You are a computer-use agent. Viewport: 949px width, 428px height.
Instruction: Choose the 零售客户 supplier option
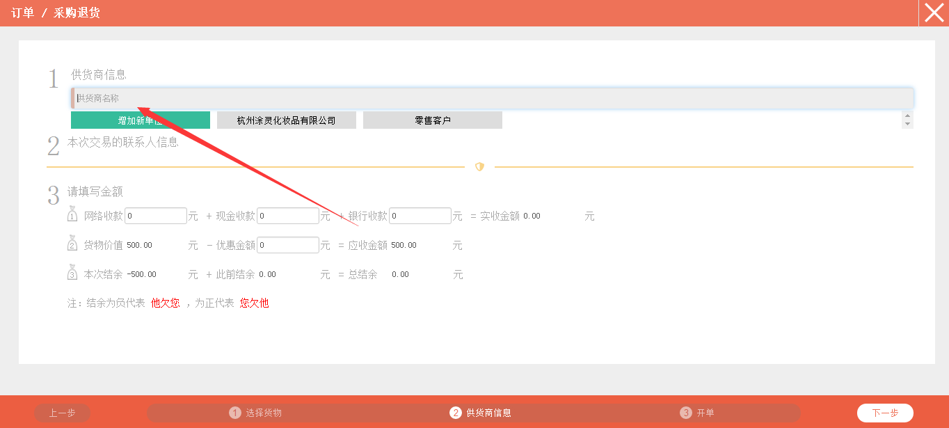[x=433, y=120]
